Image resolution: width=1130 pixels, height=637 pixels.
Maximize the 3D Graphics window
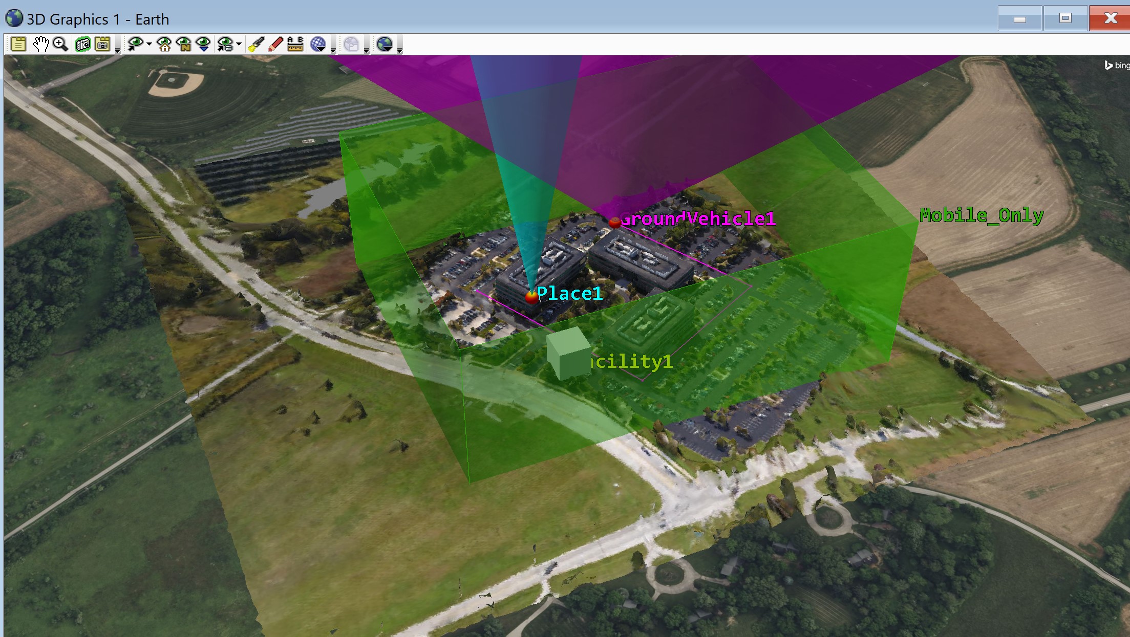coord(1065,19)
